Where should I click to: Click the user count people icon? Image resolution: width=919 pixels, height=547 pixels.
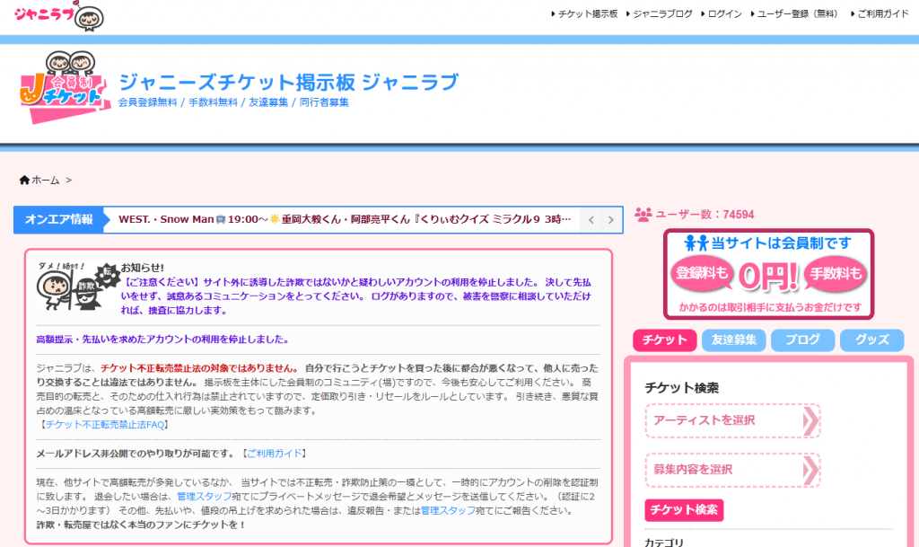[x=643, y=215]
